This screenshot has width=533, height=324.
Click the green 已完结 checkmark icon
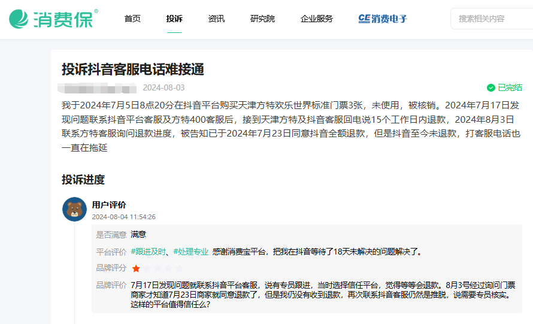[491, 87]
